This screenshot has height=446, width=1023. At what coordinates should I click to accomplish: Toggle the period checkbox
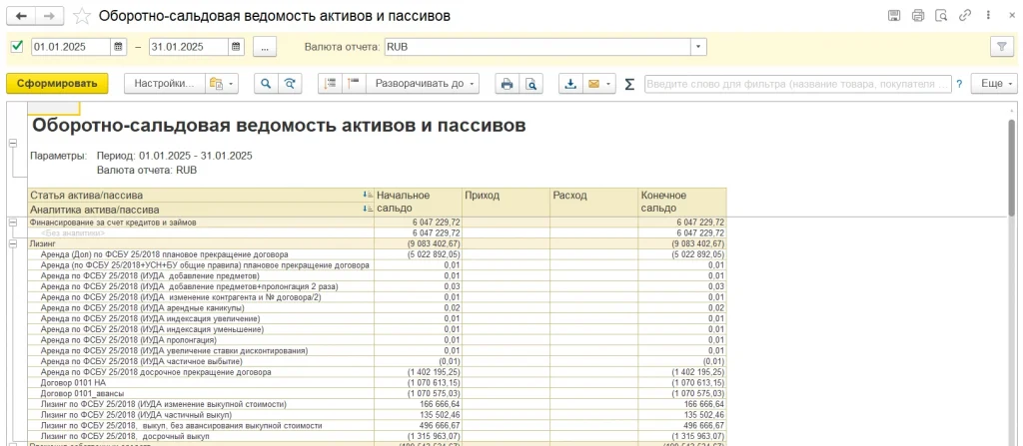coord(18,47)
